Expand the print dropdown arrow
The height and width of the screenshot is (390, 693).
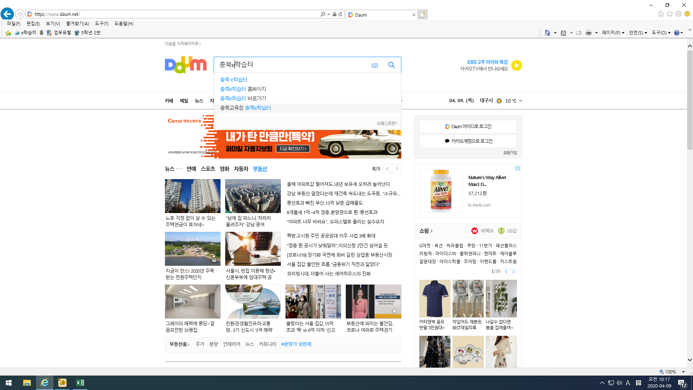[x=596, y=33]
